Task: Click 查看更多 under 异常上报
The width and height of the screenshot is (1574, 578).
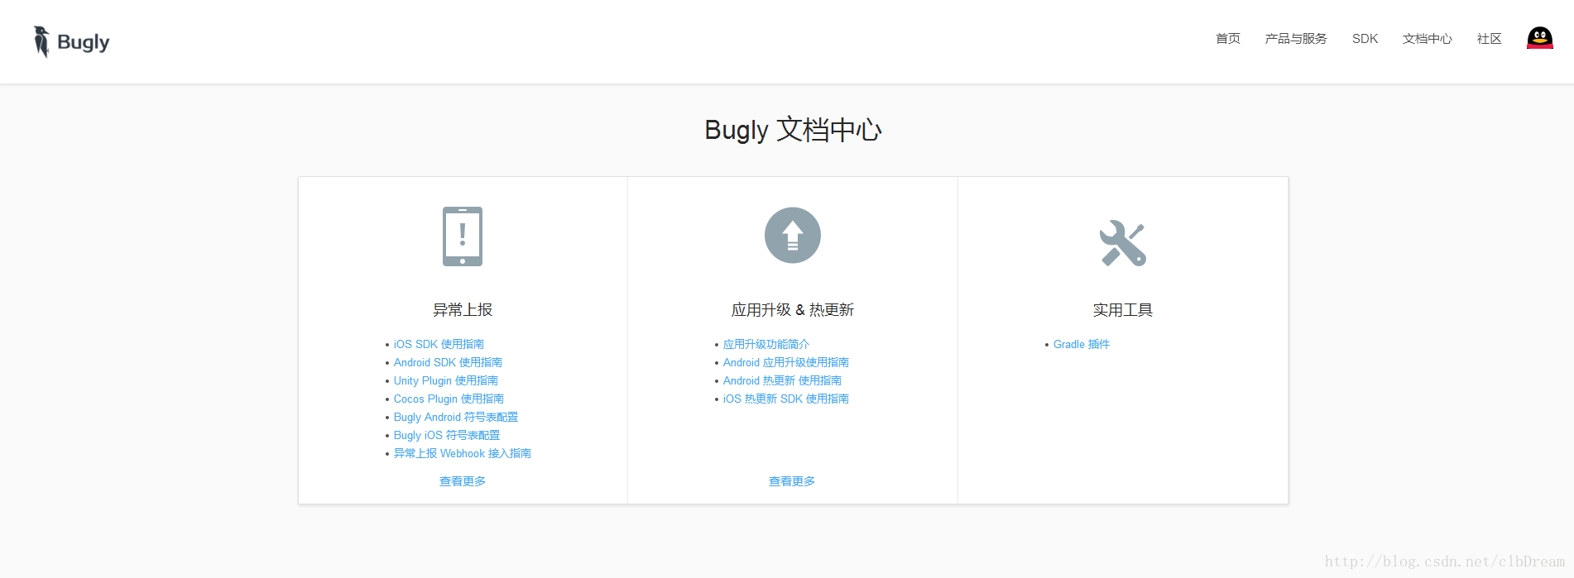Action: [463, 481]
